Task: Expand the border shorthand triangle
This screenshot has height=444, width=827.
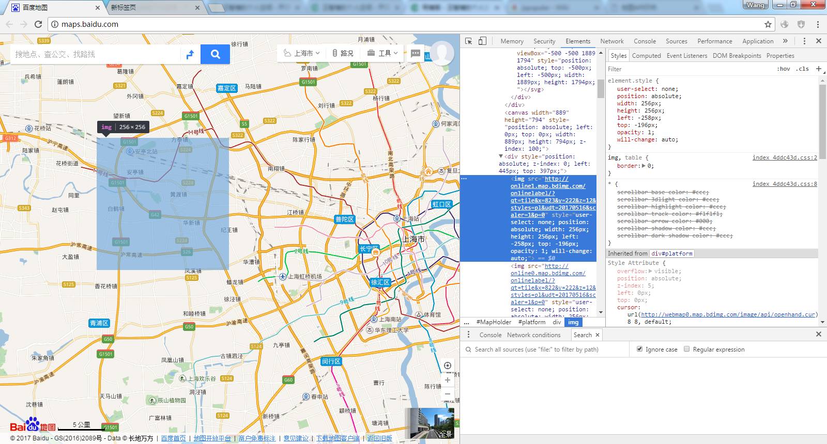Action: [x=644, y=166]
